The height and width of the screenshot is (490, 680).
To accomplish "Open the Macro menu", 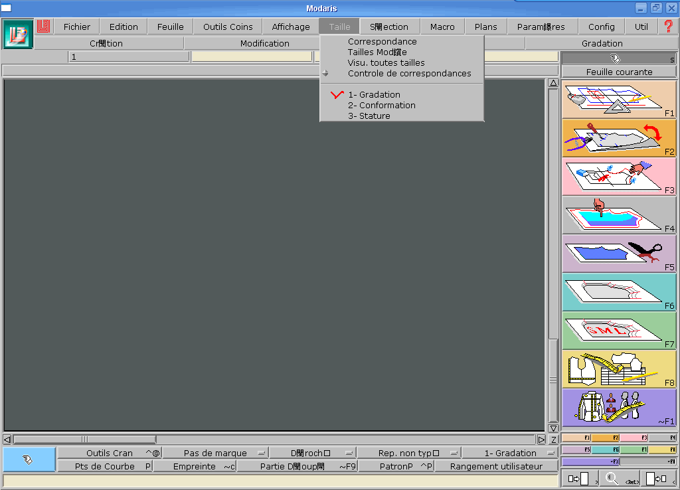I will (x=442, y=27).
